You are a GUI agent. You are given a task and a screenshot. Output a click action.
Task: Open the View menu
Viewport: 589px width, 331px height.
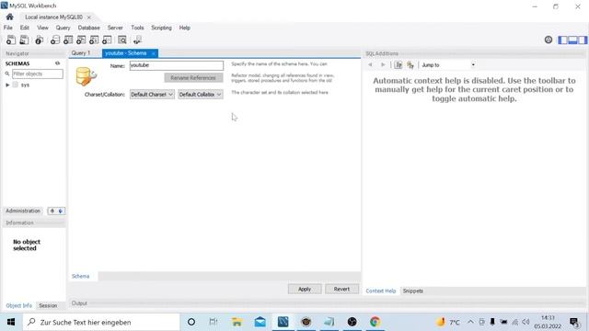pos(42,28)
